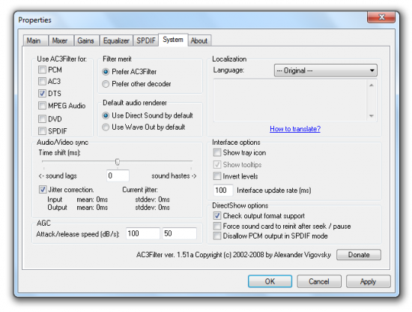The image size is (412, 312).
Task: Uncheck the DTS format checkbox
Action: (x=42, y=94)
